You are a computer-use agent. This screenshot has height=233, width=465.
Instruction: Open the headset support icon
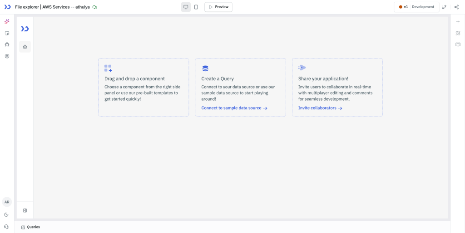click(7, 227)
